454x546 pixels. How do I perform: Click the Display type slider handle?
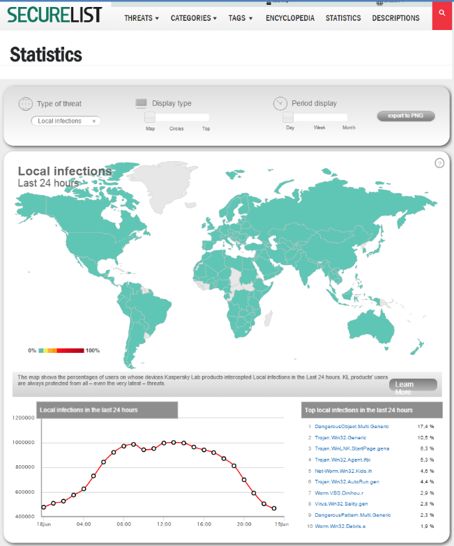[150, 117]
